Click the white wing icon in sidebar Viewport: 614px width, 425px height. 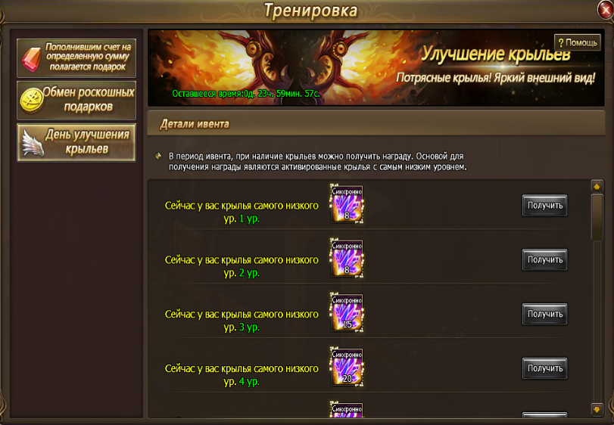(33, 143)
